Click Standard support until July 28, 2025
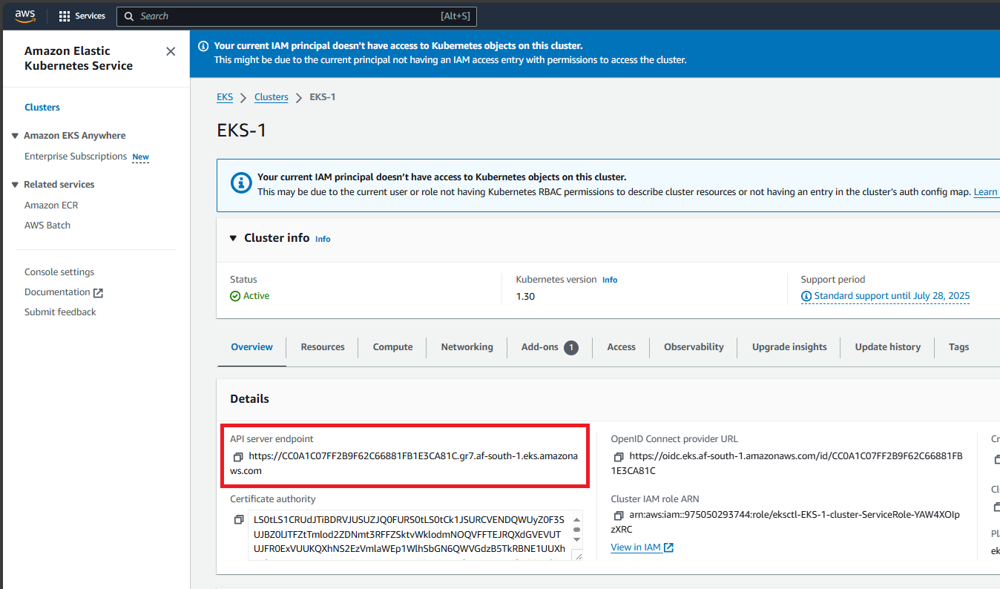Screen dimensions: 1000x589 [886, 296]
